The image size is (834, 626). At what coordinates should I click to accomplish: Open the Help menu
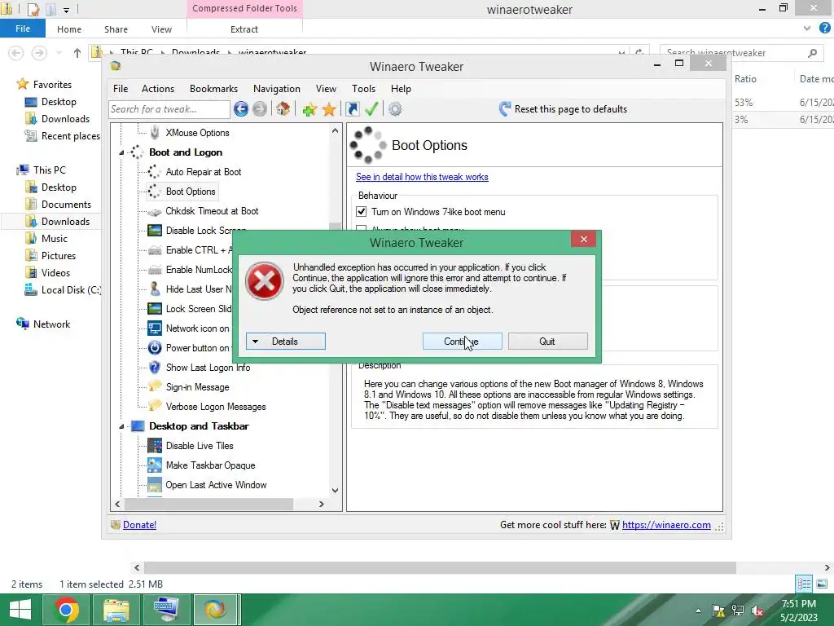(x=401, y=89)
